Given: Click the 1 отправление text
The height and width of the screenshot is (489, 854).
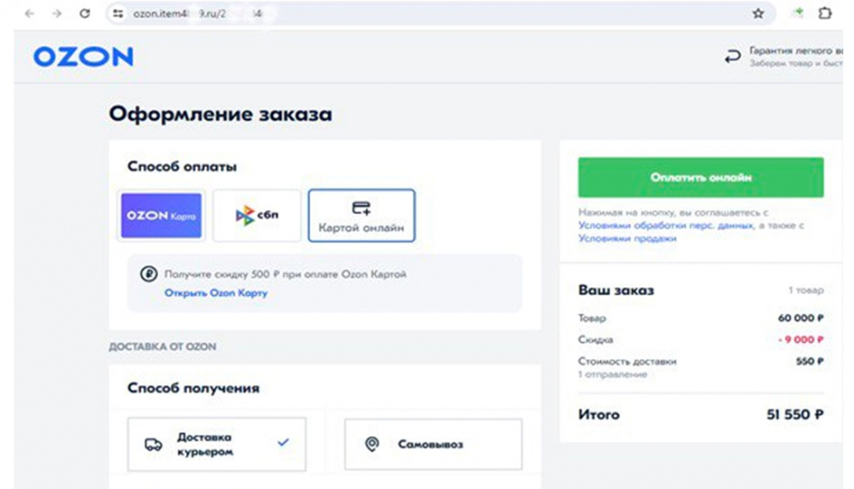Looking at the screenshot, I should pos(613,374).
